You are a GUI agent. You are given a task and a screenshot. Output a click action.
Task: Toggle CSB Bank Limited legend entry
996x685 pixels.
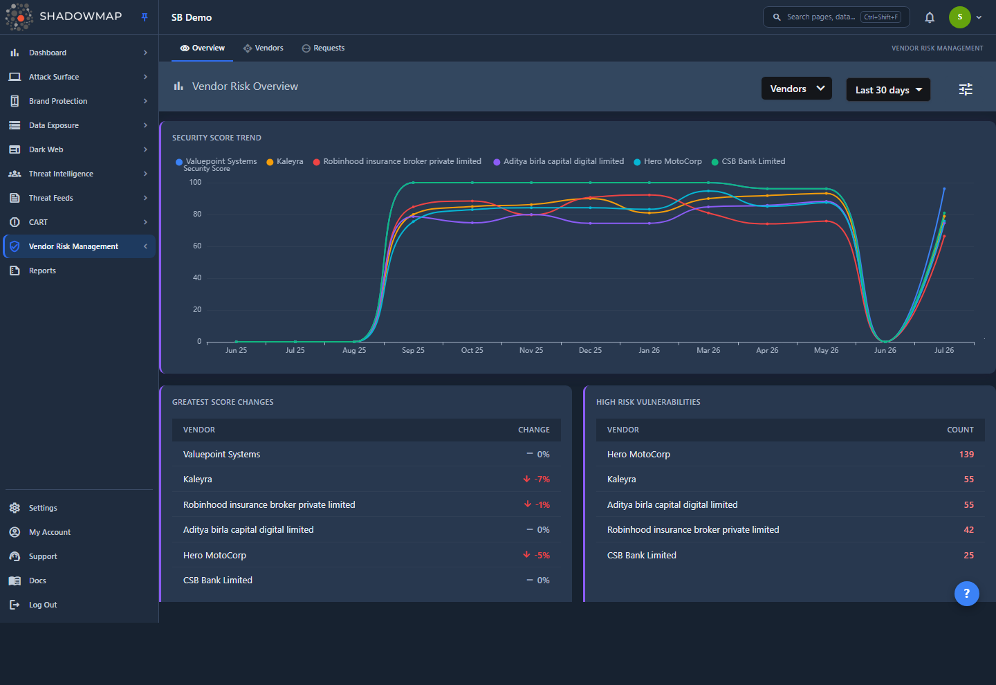(x=748, y=161)
